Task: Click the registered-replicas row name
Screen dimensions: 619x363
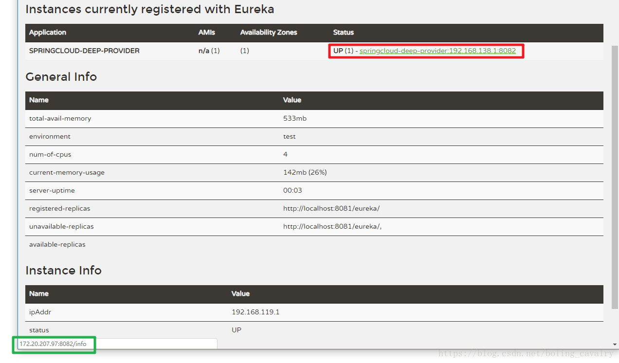Action: (59, 208)
